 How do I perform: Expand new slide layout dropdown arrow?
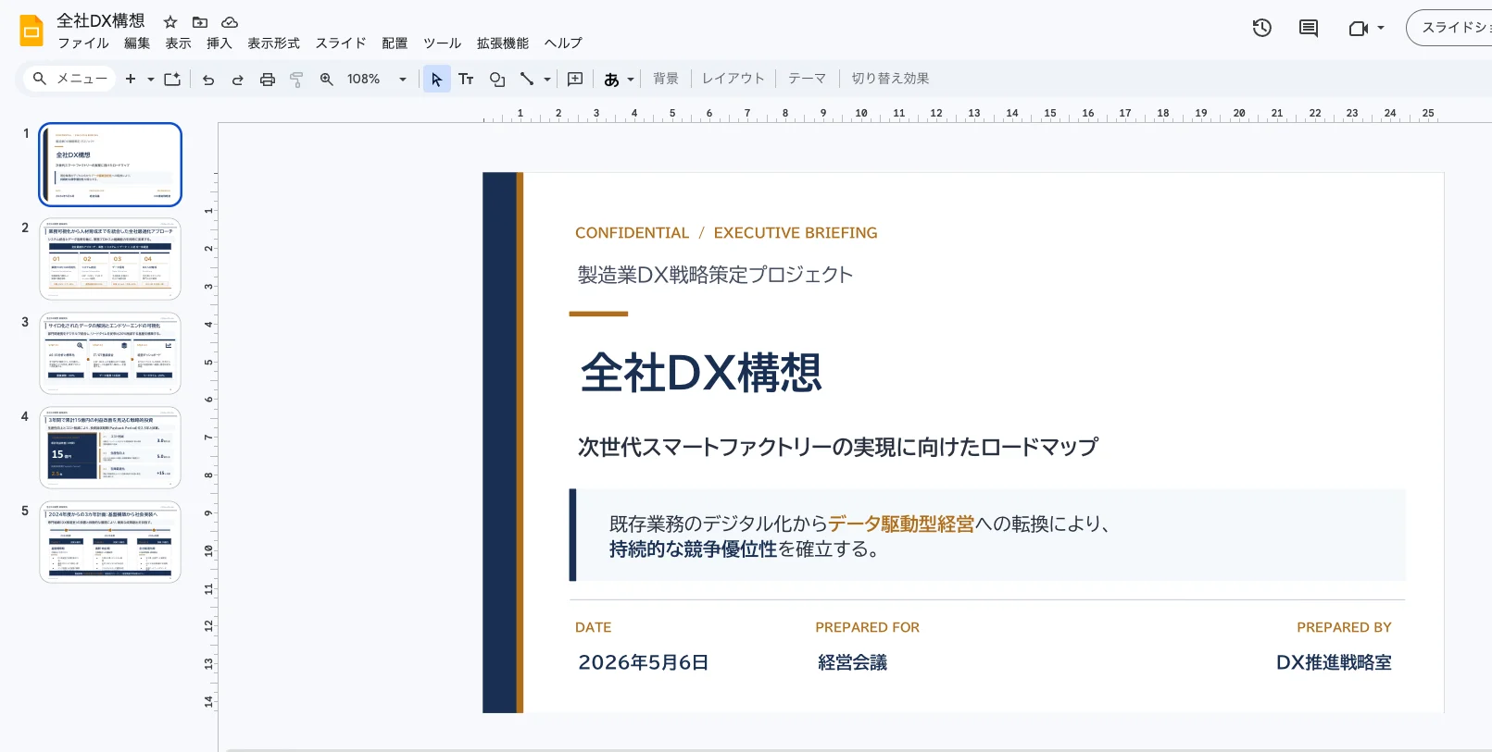point(150,79)
